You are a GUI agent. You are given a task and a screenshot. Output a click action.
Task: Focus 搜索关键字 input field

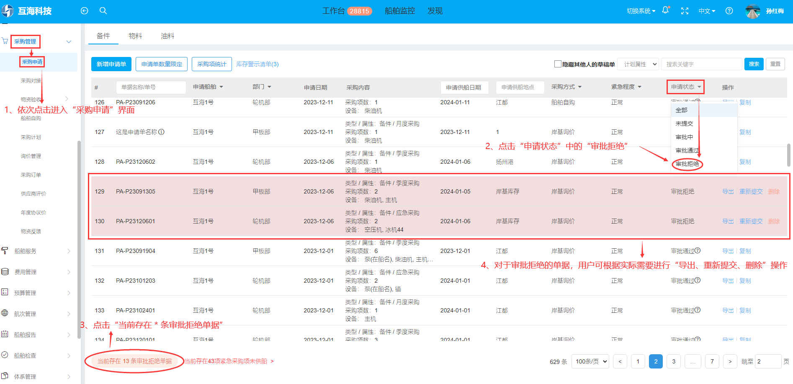[701, 64]
